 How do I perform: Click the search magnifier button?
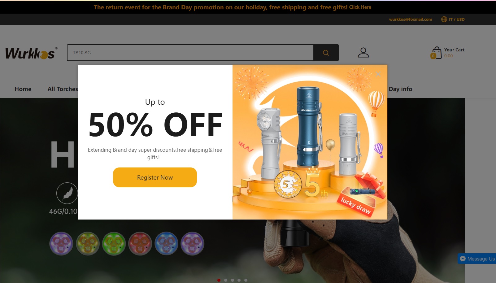(326, 53)
